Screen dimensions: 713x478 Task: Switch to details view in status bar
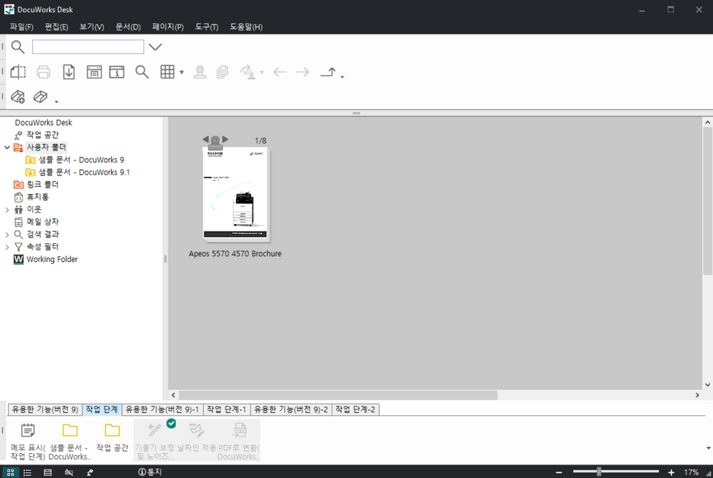tap(48, 472)
